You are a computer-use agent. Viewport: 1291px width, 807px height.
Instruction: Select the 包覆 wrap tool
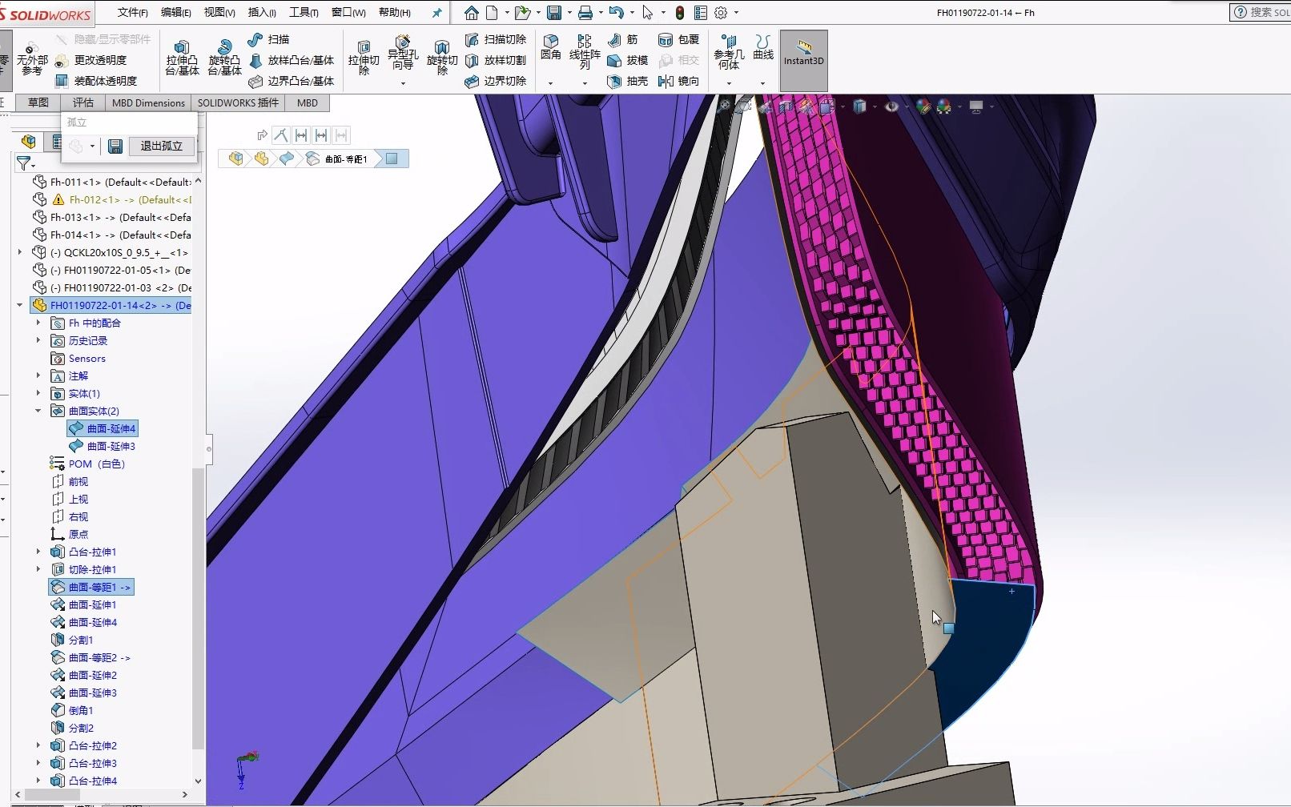(x=679, y=39)
